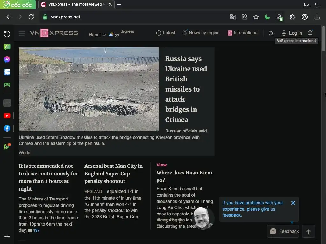Image resolution: width=326 pixels, height=244 pixels.
Task: Open the Crimea bridge crater photo
Action: tap(89, 89)
